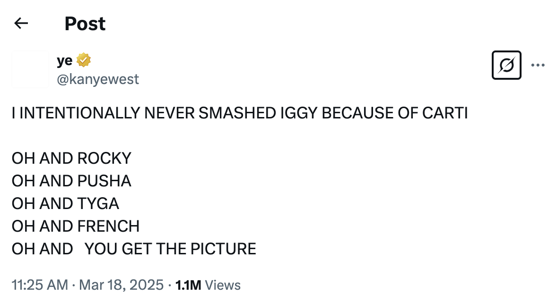Go back using the left arrow
Viewport: 557px width, 302px height.
(x=21, y=23)
